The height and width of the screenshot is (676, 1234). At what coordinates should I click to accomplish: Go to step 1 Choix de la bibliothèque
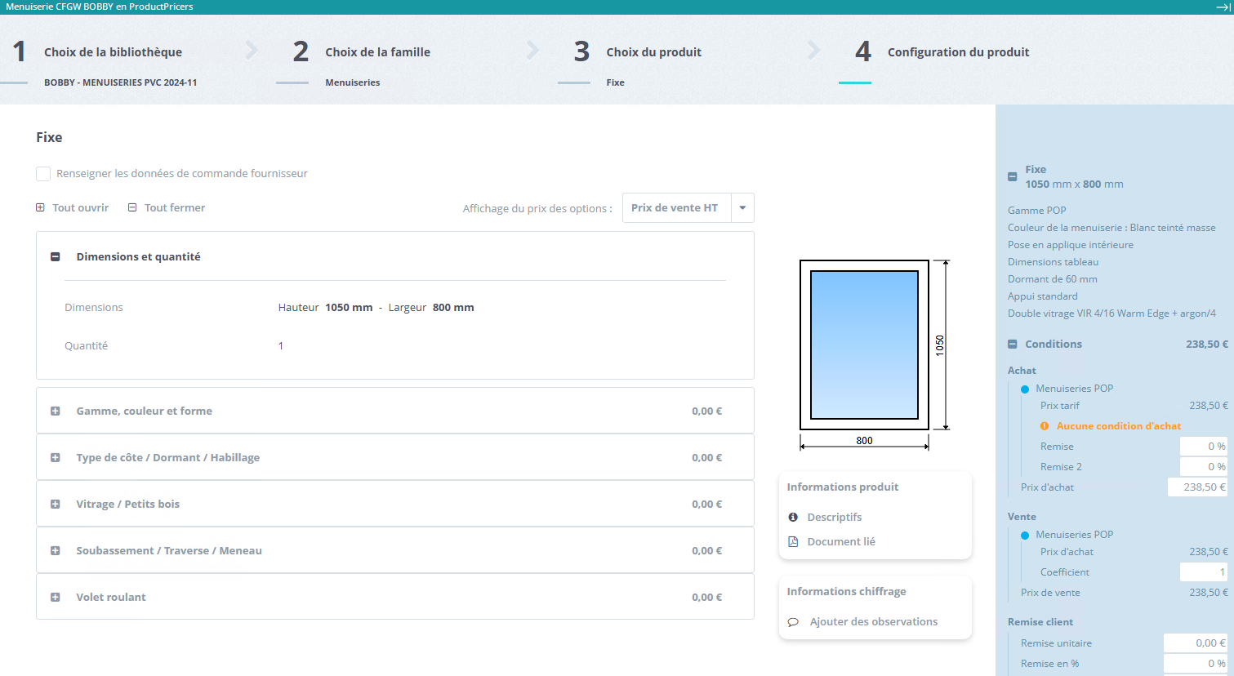click(113, 52)
